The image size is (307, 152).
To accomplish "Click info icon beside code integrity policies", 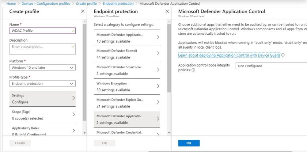I will (x=193, y=70).
